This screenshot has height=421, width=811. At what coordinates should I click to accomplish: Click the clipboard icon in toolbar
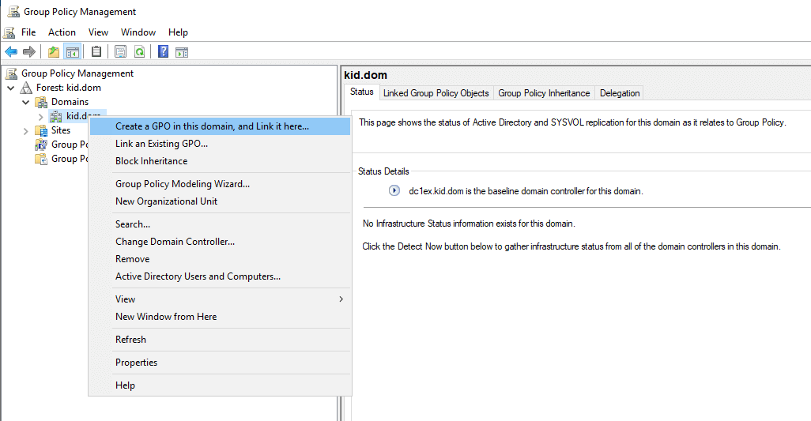[x=96, y=52]
